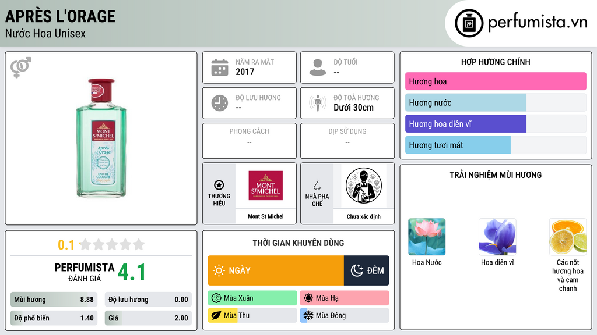597x335 pixels.
Task: Click the Hợp hương chính heading
Action: tap(496, 62)
